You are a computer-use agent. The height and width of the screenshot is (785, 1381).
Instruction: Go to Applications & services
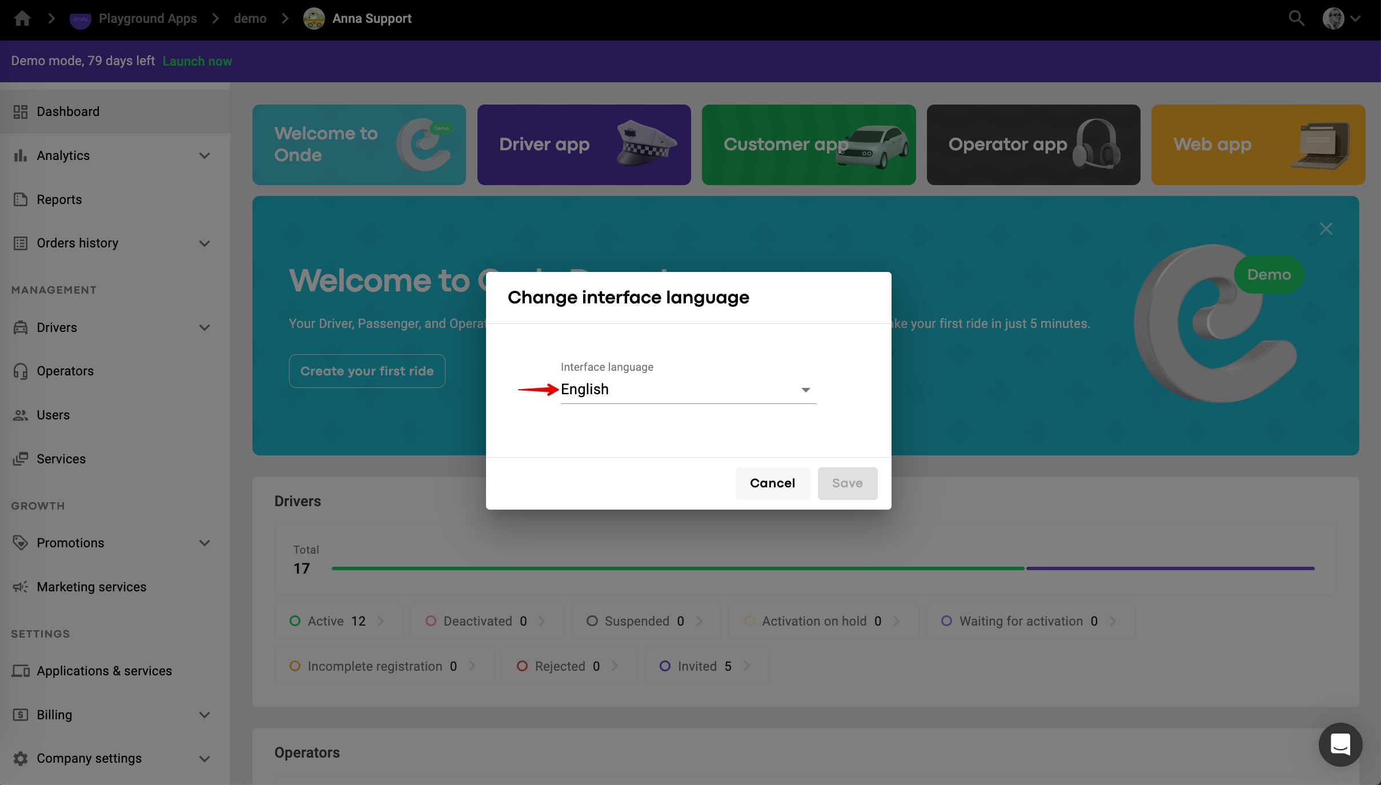pyautogui.click(x=104, y=671)
